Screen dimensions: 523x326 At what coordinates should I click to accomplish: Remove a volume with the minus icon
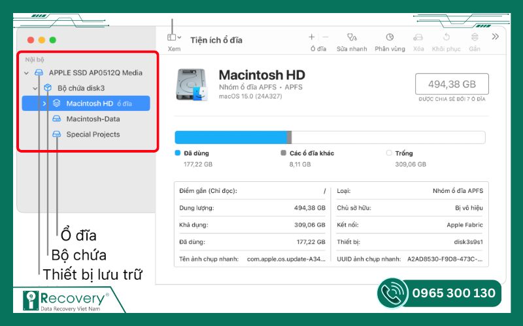(326, 37)
